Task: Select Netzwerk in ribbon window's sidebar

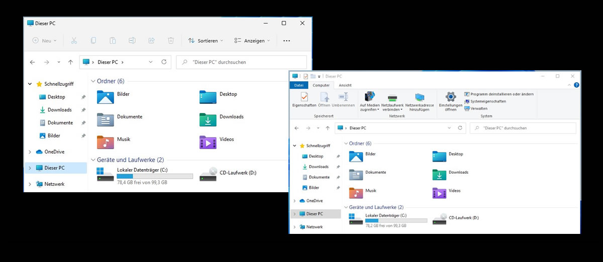Action: click(314, 227)
